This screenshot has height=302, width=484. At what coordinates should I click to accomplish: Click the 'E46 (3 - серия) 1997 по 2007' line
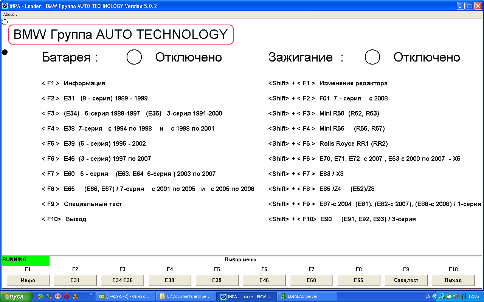(x=96, y=159)
